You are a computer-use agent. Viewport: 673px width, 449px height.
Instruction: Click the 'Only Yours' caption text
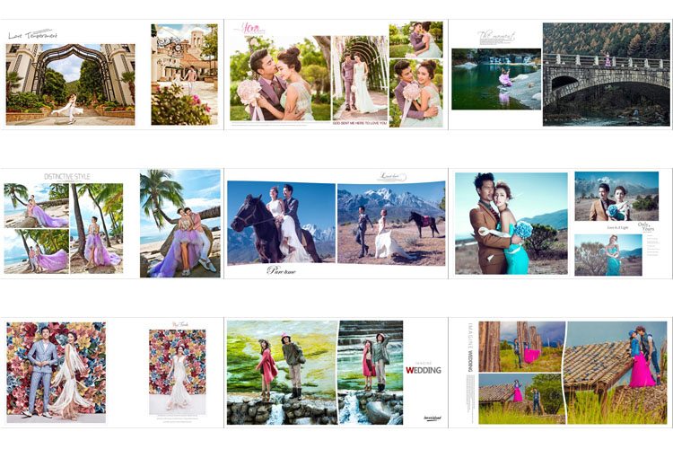[x=645, y=228]
